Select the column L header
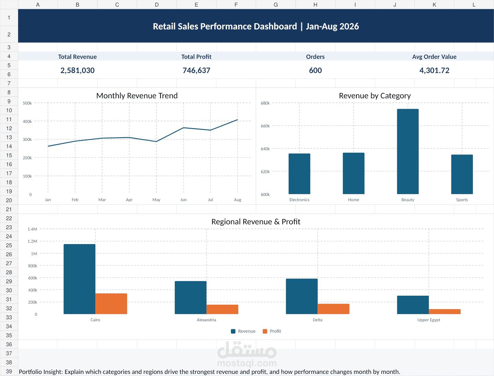Screen dimensions: 494x376 (474, 5)
